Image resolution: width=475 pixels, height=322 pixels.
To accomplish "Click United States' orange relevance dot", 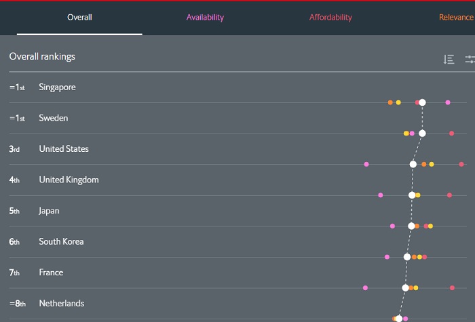I will (424, 164).
